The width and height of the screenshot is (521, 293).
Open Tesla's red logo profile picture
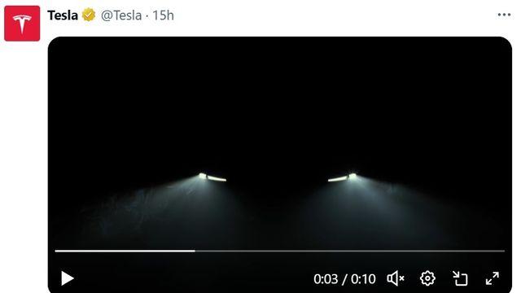pyautogui.click(x=22, y=24)
